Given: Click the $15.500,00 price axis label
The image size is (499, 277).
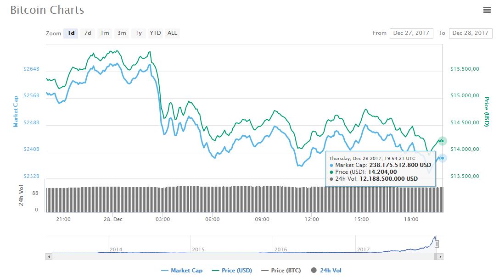Looking at the screenshot, I should [x=465, y=69].
